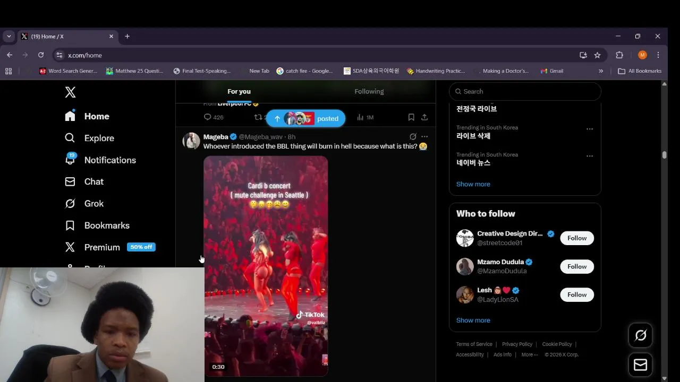Focus the Search input field
Image resolution: width=680 pixels, height=382 pixels.
525,91
